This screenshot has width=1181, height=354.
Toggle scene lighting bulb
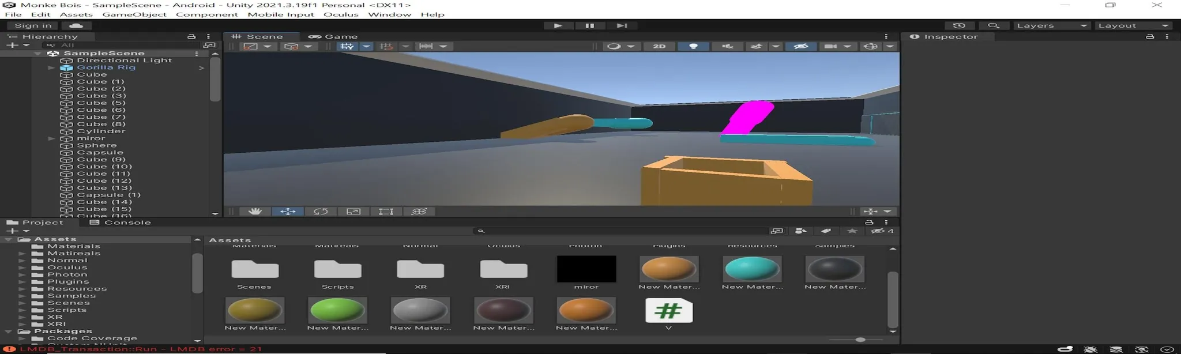click(694, 46)
